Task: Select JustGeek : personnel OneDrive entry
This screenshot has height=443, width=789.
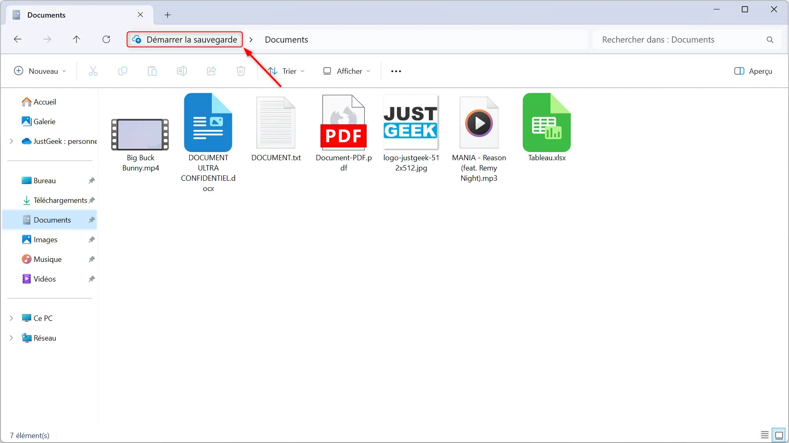Action: click(x=60, y=141)
